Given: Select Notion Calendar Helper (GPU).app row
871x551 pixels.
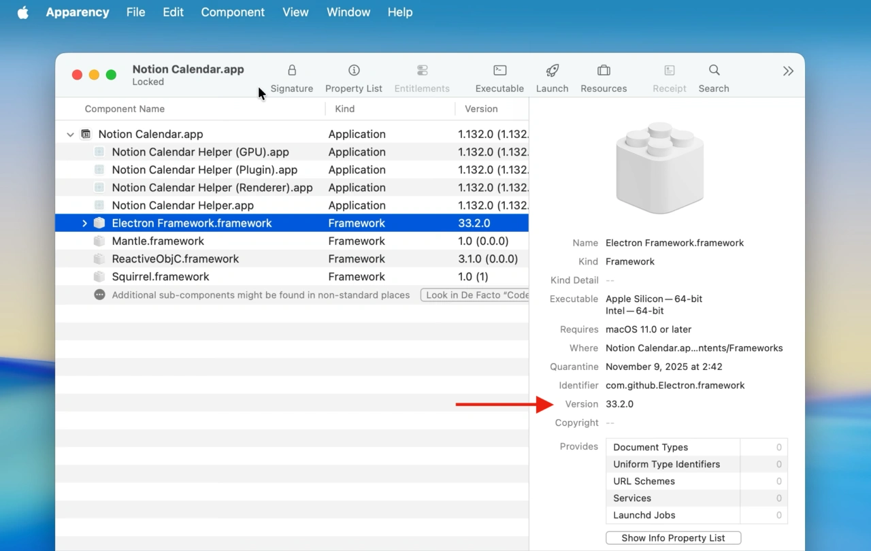Looking at the screenshot, I should coord(200,152).
